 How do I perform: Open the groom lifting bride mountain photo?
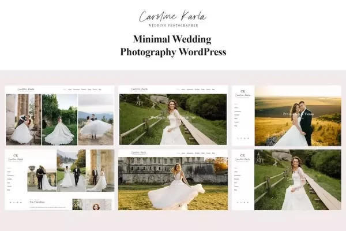(x=96, y=120)
